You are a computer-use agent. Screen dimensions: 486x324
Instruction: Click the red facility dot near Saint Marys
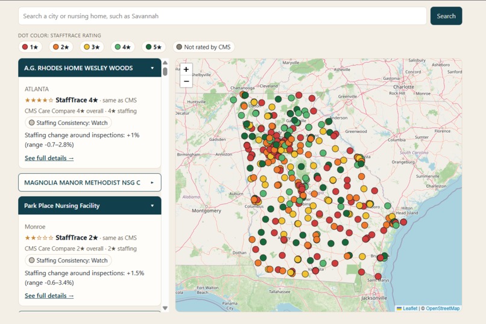pos(378,276)
